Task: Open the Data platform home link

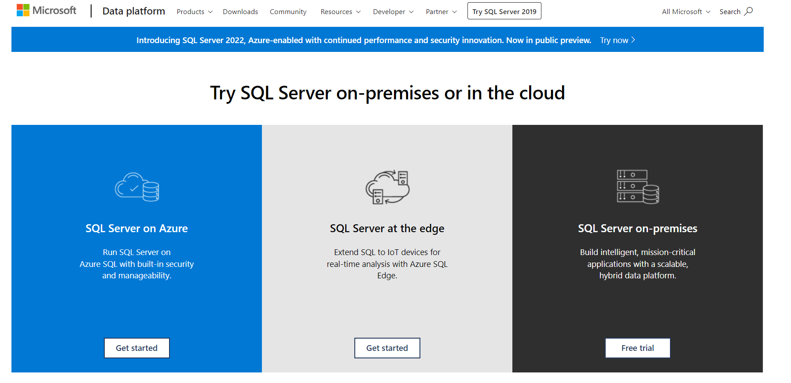Action: pyautogui.click(x=133, y=11)
